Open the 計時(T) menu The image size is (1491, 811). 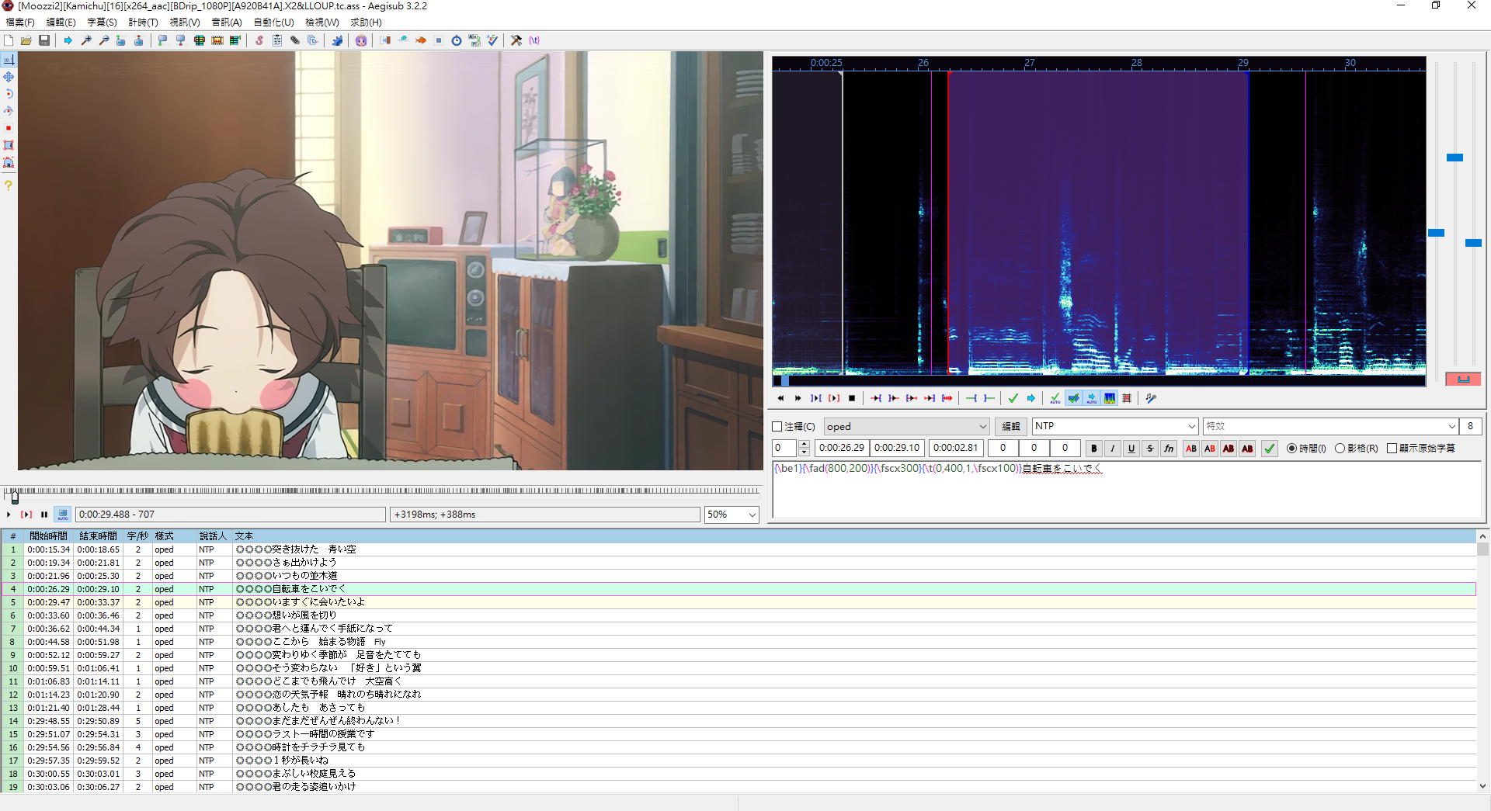143,23
